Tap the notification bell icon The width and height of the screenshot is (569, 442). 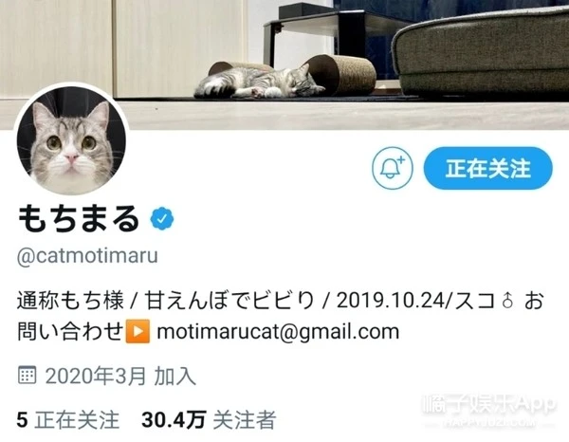393,168
